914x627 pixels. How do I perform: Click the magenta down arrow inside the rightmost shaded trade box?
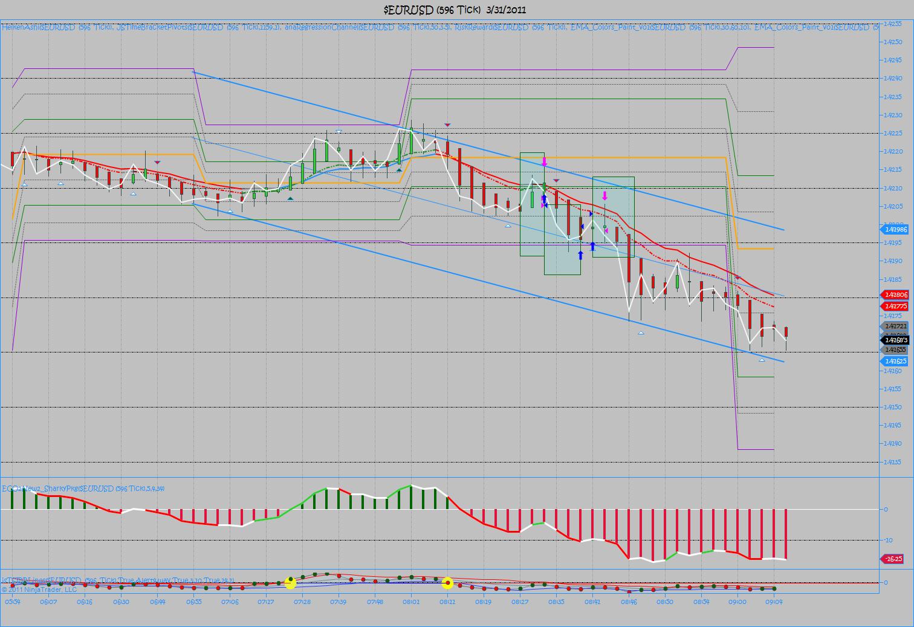[604, 196]
